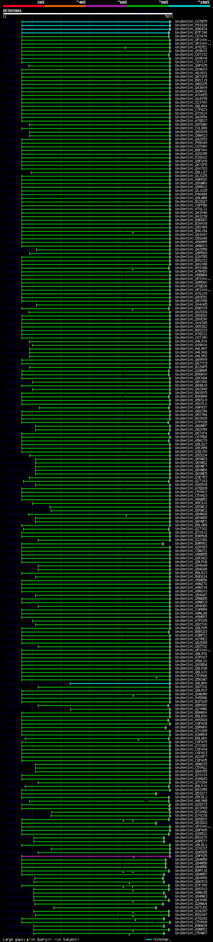Viewport: 213px width, 942px height.
Task: Select hit label UniRef100_Q8W215
Action: point(191,764)
